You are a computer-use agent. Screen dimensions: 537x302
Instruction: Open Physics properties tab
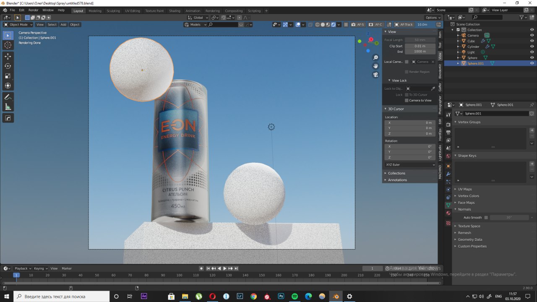(448, 190)
